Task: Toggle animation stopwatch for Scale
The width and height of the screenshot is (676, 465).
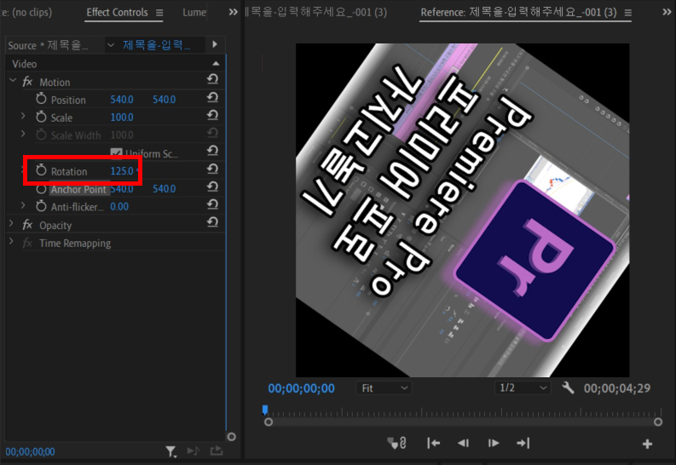Action: point(41,116)
